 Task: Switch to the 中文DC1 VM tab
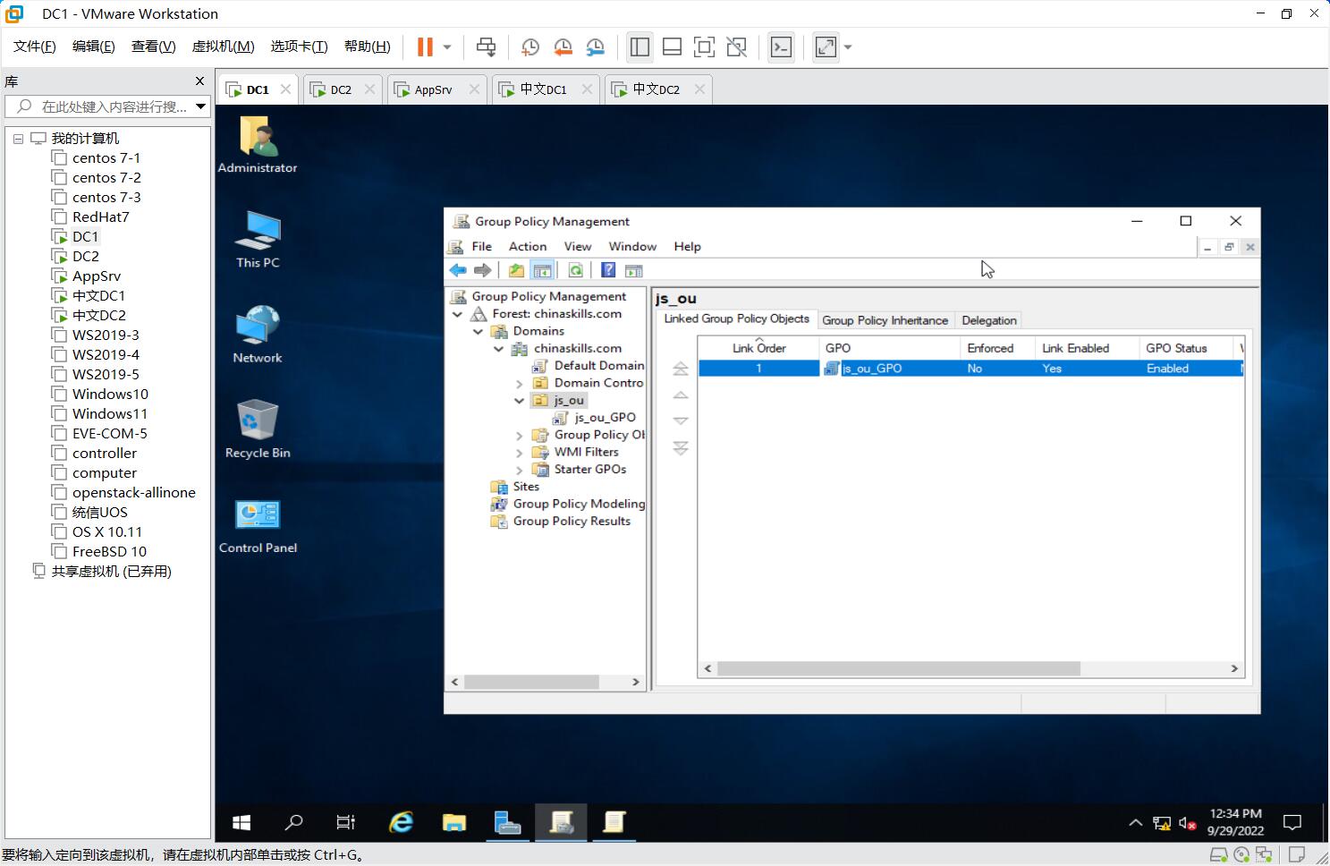click(x=543, y=89)
